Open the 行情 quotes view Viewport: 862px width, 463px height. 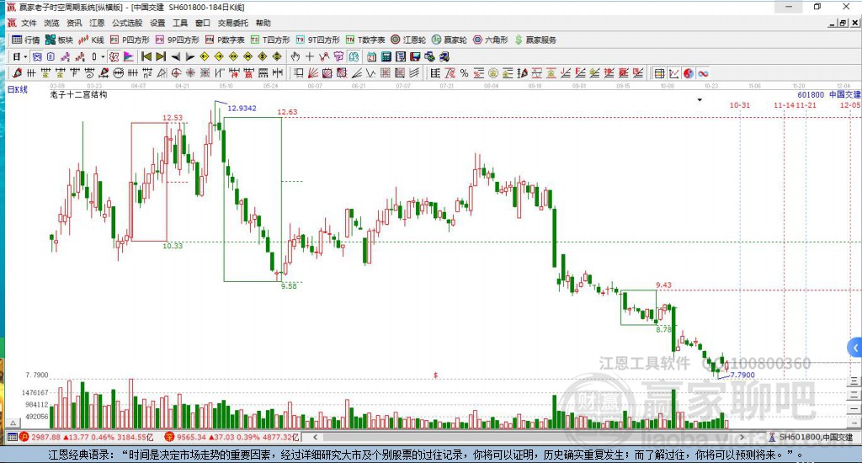click(25, 40)
